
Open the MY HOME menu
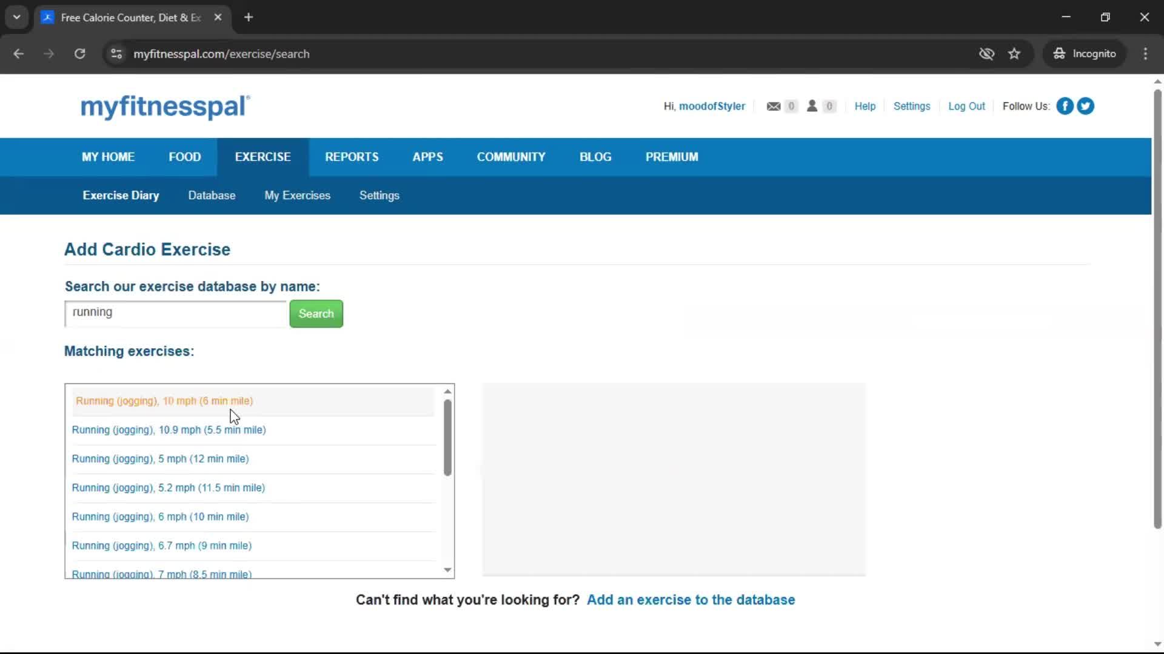[108, 157]
